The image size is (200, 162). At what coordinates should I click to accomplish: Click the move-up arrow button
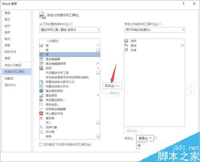191,86
